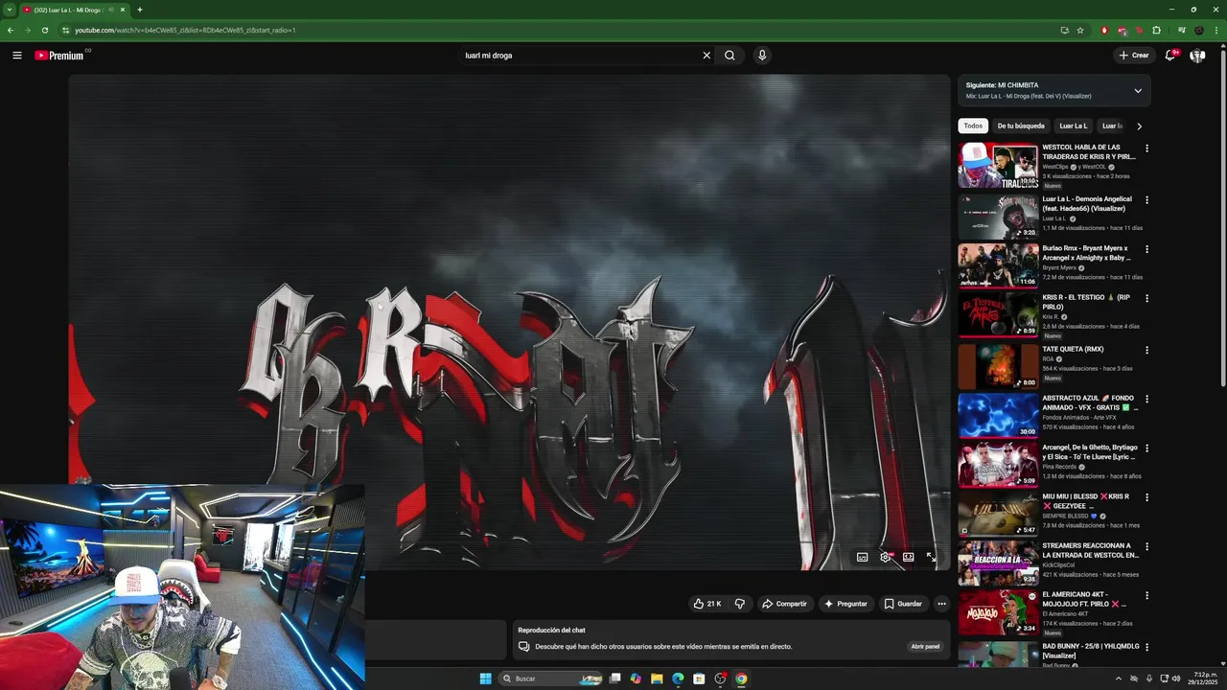This screenshot has height=690, width=1227.
Task: Open options for MIU MIU BLESSD video
Action: [x=1146, y=497]
